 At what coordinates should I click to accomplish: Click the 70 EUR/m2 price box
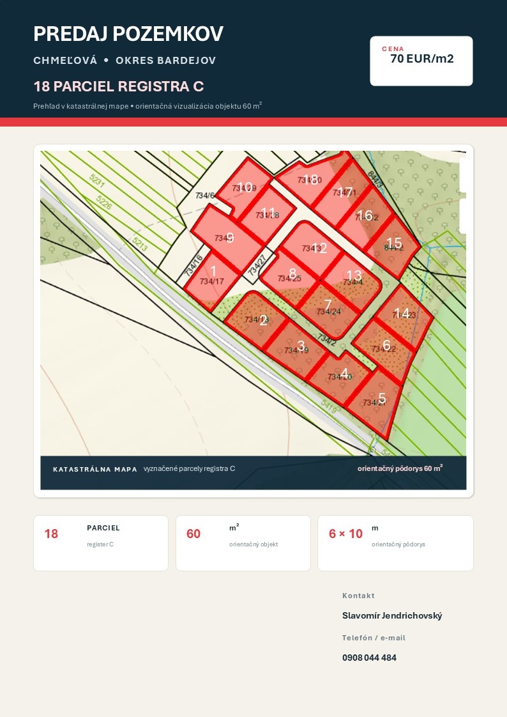[421, 61]
